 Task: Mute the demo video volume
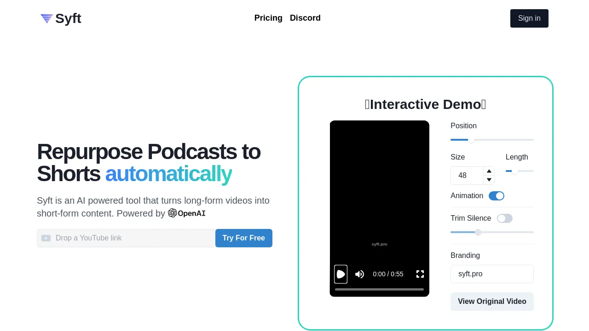click(x=360, y=274)
